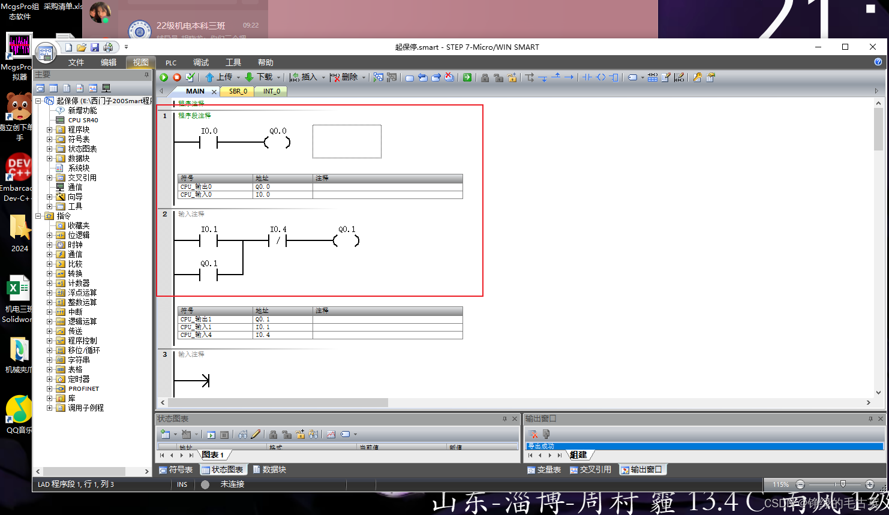Open the 插入 dropdown arrow
The image size is (889, 515).
pyautogui.click(x=323, y=77)
